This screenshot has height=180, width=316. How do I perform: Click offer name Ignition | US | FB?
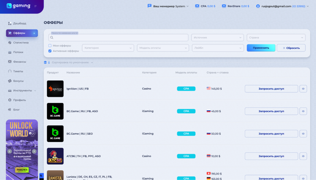tap(77, 89)
